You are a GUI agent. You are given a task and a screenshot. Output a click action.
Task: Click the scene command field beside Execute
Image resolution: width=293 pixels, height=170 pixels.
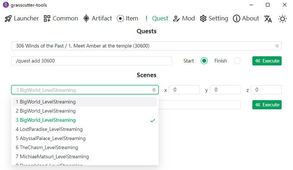click(199, 105)
